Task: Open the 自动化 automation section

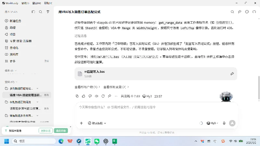Action: [x=12, y=48]
